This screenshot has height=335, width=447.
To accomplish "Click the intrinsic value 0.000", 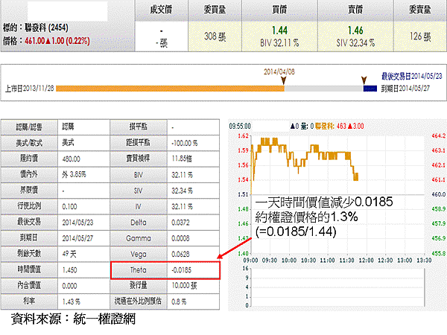I will tap(69, 286).
